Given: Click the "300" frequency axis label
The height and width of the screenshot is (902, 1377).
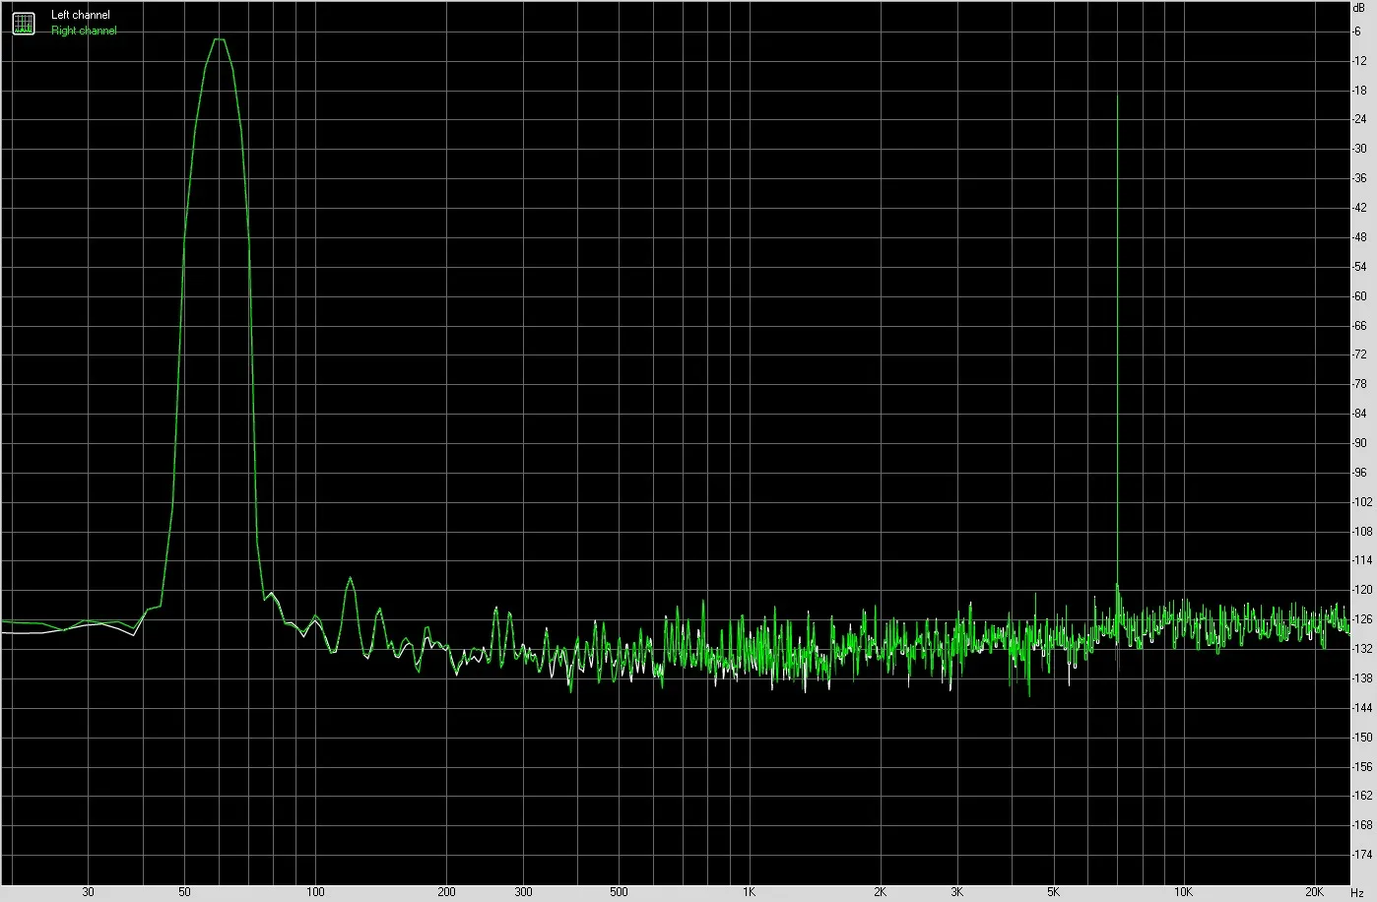Looking at the screenshot, I should 523,892.
